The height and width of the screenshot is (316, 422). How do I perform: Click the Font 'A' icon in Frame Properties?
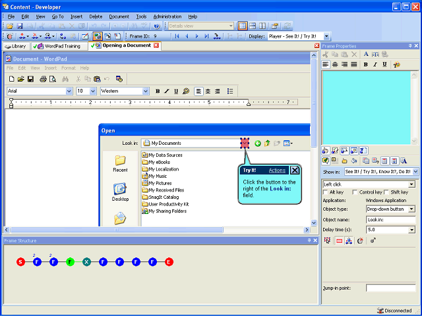pos(366,54)
